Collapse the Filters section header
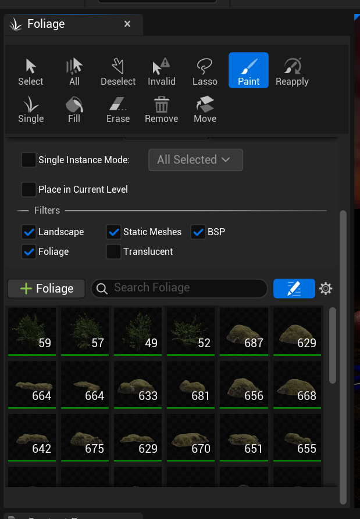The image size is (360, 519). coord(46,210)
